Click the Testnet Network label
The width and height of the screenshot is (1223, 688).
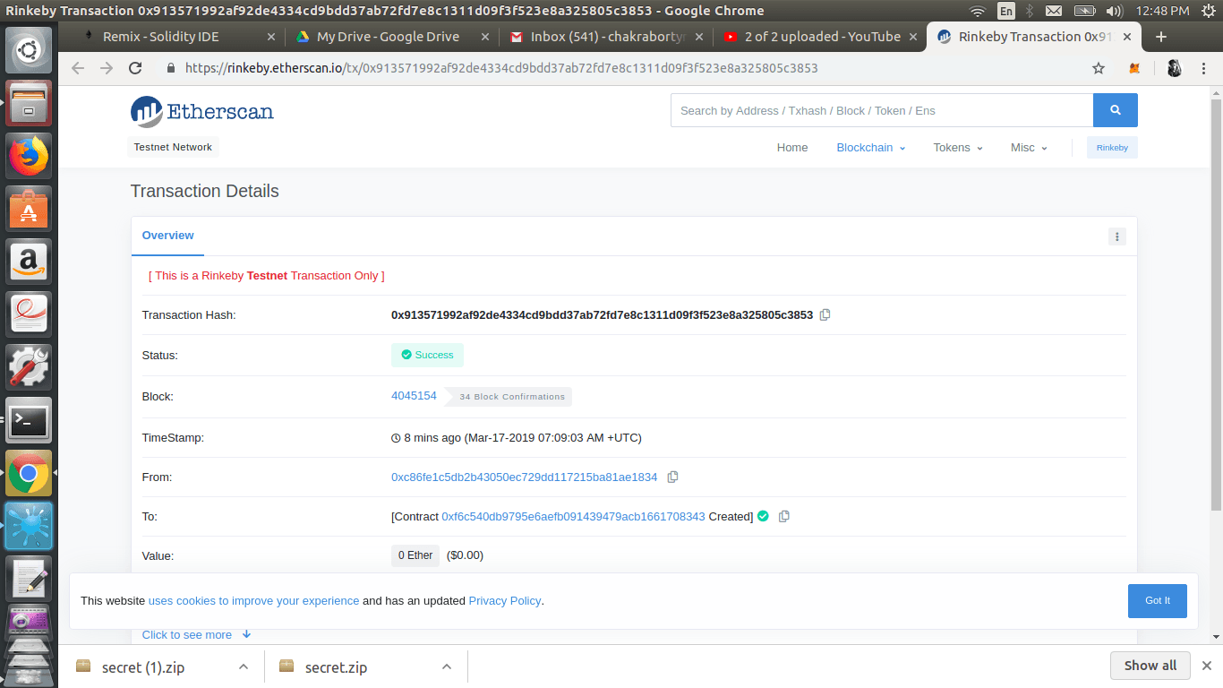(173, 147)
